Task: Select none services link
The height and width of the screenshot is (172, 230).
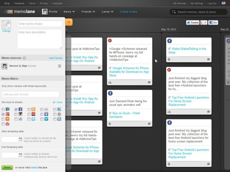Action: tap(59, 102)
